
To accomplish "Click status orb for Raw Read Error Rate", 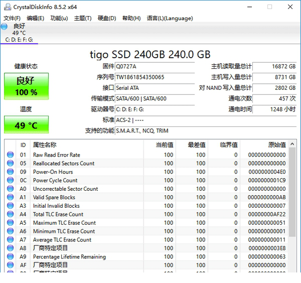I will pyautogui.click(x=10, y=155).
